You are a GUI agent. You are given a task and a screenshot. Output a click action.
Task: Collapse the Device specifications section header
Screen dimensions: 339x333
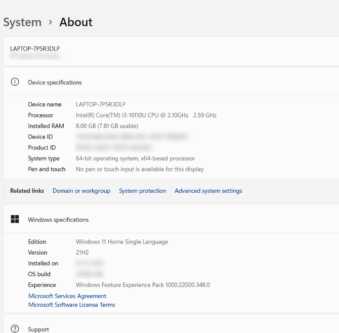point(171,82)
